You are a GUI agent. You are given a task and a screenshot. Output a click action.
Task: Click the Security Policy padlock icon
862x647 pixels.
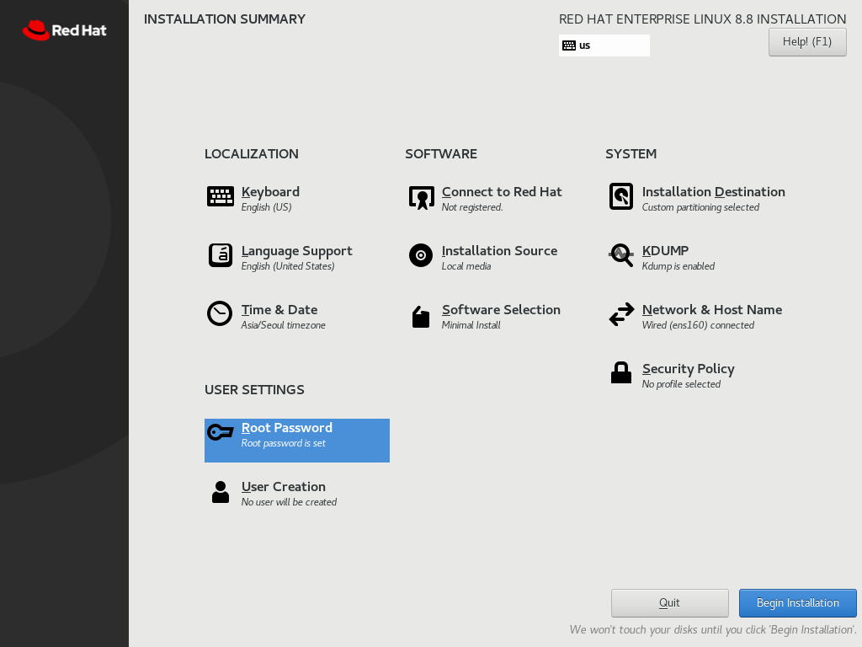pyautogui.click(x=621, y=372)
